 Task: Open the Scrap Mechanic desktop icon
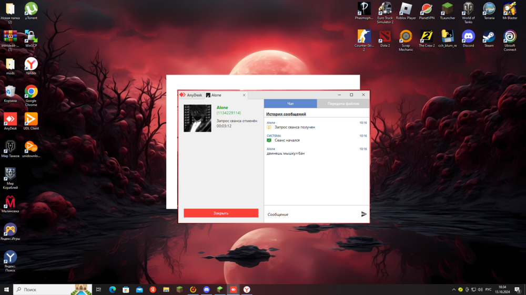[406, 40]
